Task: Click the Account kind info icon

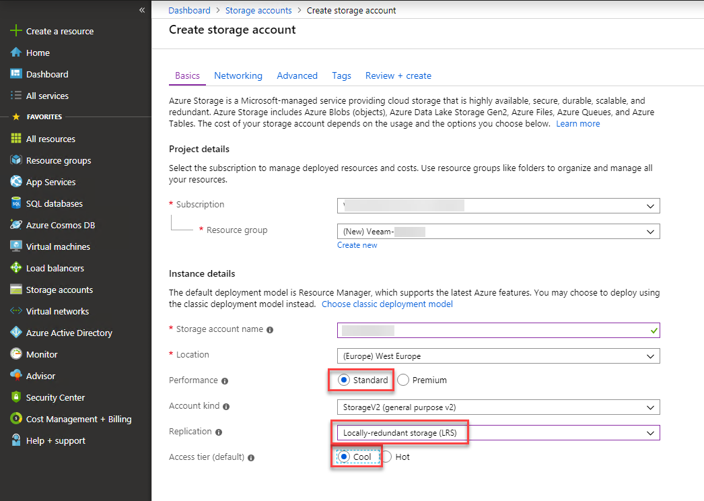Action: tap(226, 407)
